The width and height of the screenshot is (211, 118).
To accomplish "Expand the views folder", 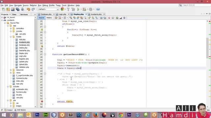I will point(11,73).
